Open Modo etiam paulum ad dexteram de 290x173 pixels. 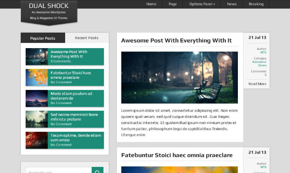pyautogui.click(x=71, y=96)
